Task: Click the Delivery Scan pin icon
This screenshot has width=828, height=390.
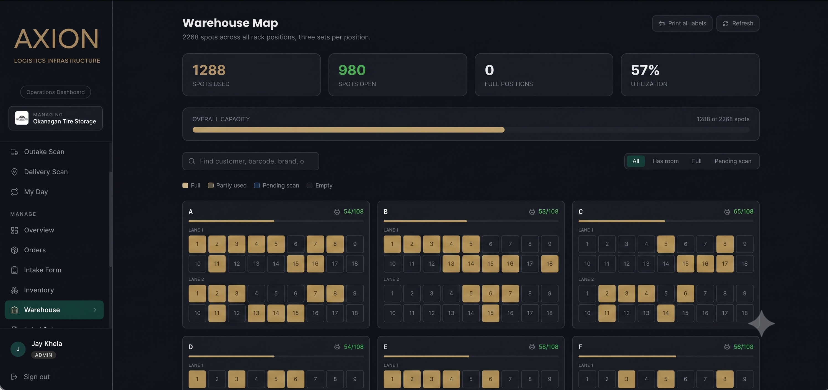Action: [14, 172]
